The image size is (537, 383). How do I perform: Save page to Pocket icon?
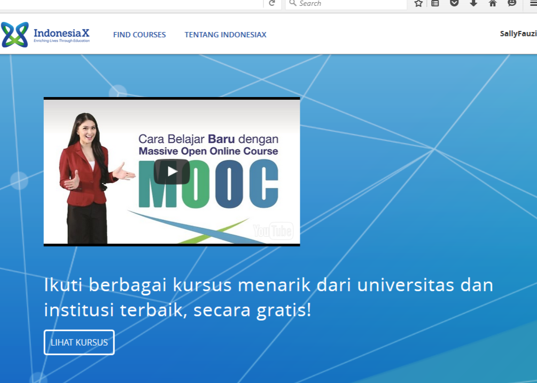(x=454, y=3)
